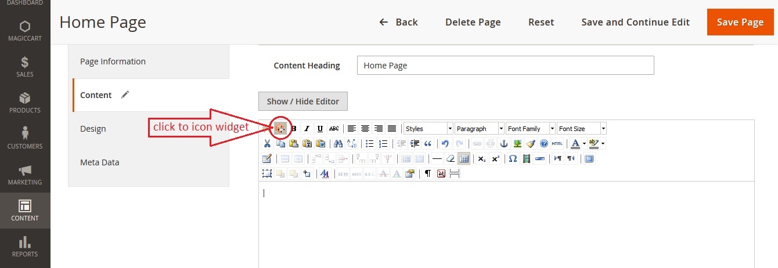Click the Omega special character icon
The width and height of the screenshot is (778, 268).
[512, 159]
